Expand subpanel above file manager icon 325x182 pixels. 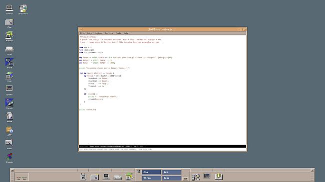(x=94, y=170)
